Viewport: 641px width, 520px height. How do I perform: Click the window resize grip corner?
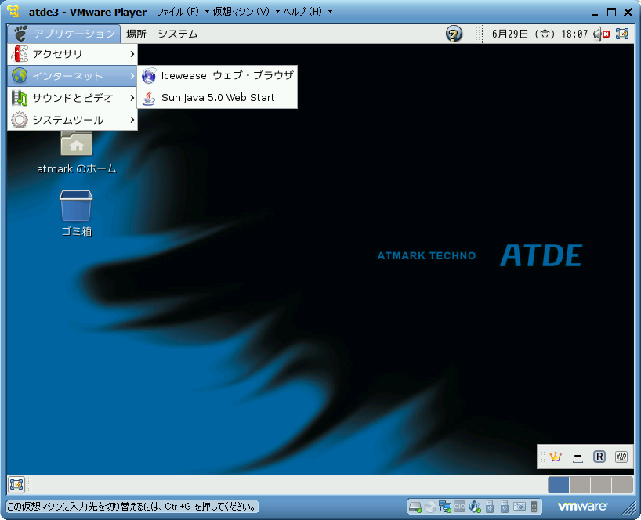(628, 508)
